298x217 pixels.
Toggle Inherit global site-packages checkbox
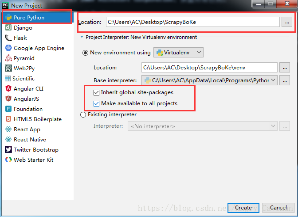[96, 92]
